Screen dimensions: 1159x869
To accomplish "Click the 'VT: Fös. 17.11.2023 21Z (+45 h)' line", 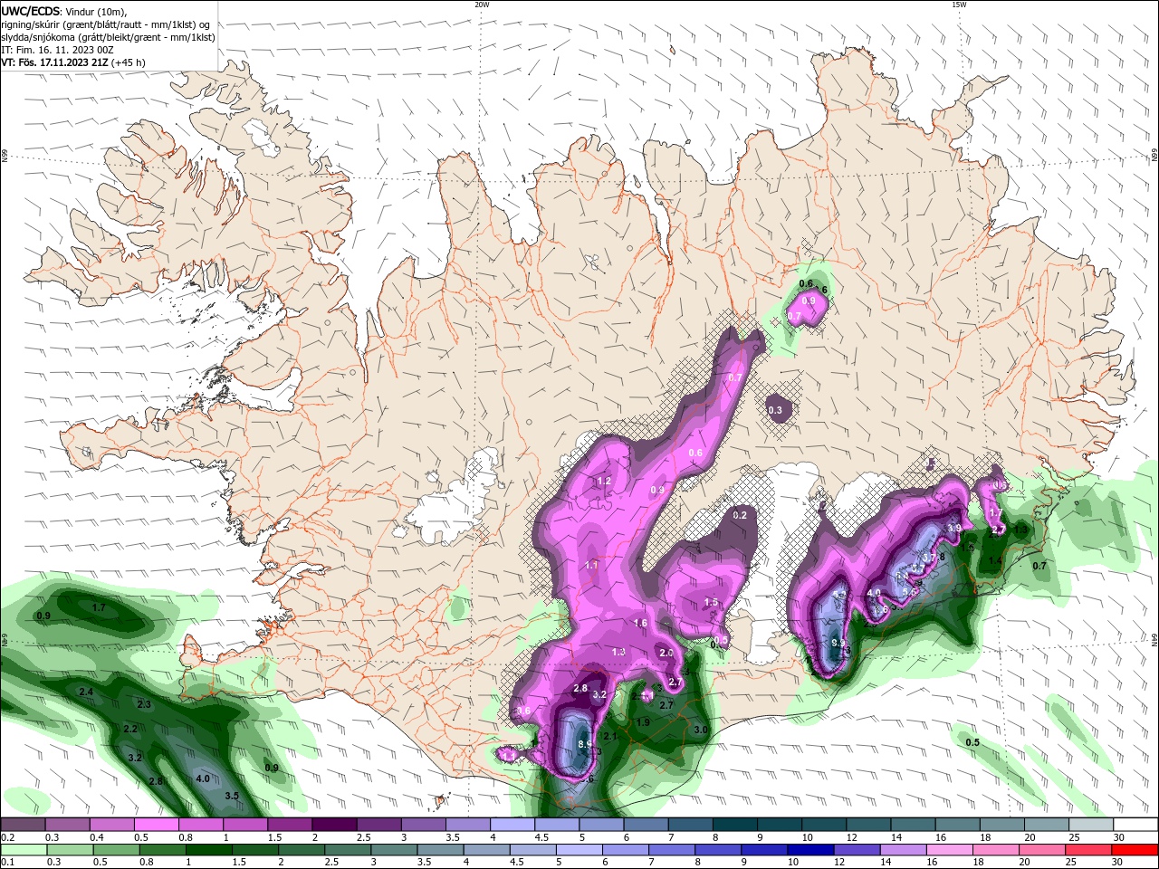I will click(73, 62).
